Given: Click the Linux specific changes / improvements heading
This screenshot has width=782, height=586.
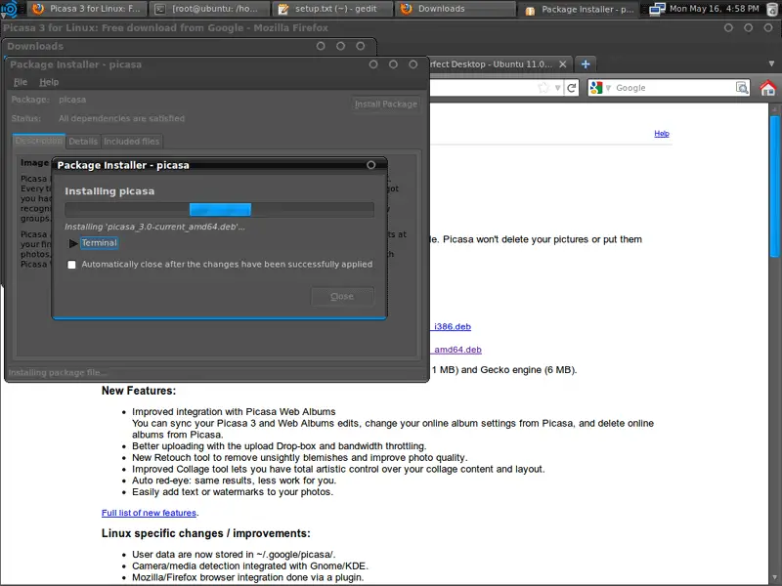Looking at the screenshot, I should click(x=206, y=533).
